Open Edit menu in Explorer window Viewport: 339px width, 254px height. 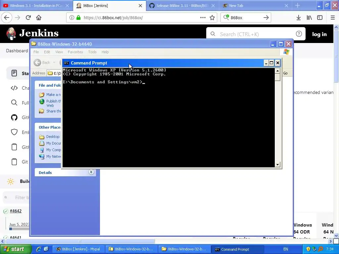pos(47,52)
